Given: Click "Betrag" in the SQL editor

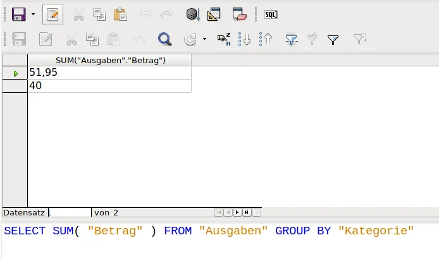Looking at the screenshot, I should (115, 231).
